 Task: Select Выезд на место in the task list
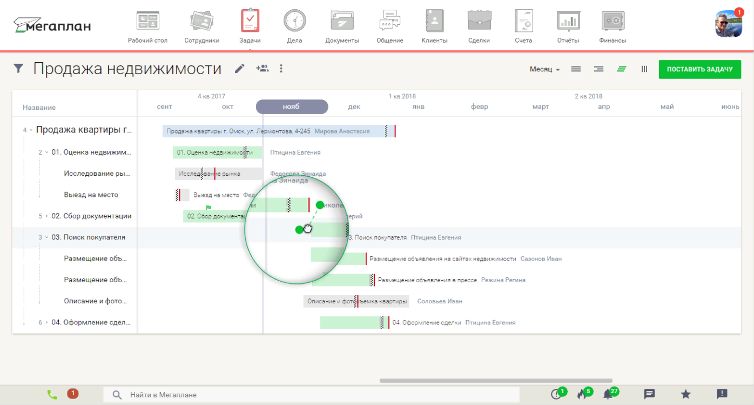click(x=91, y=195)
